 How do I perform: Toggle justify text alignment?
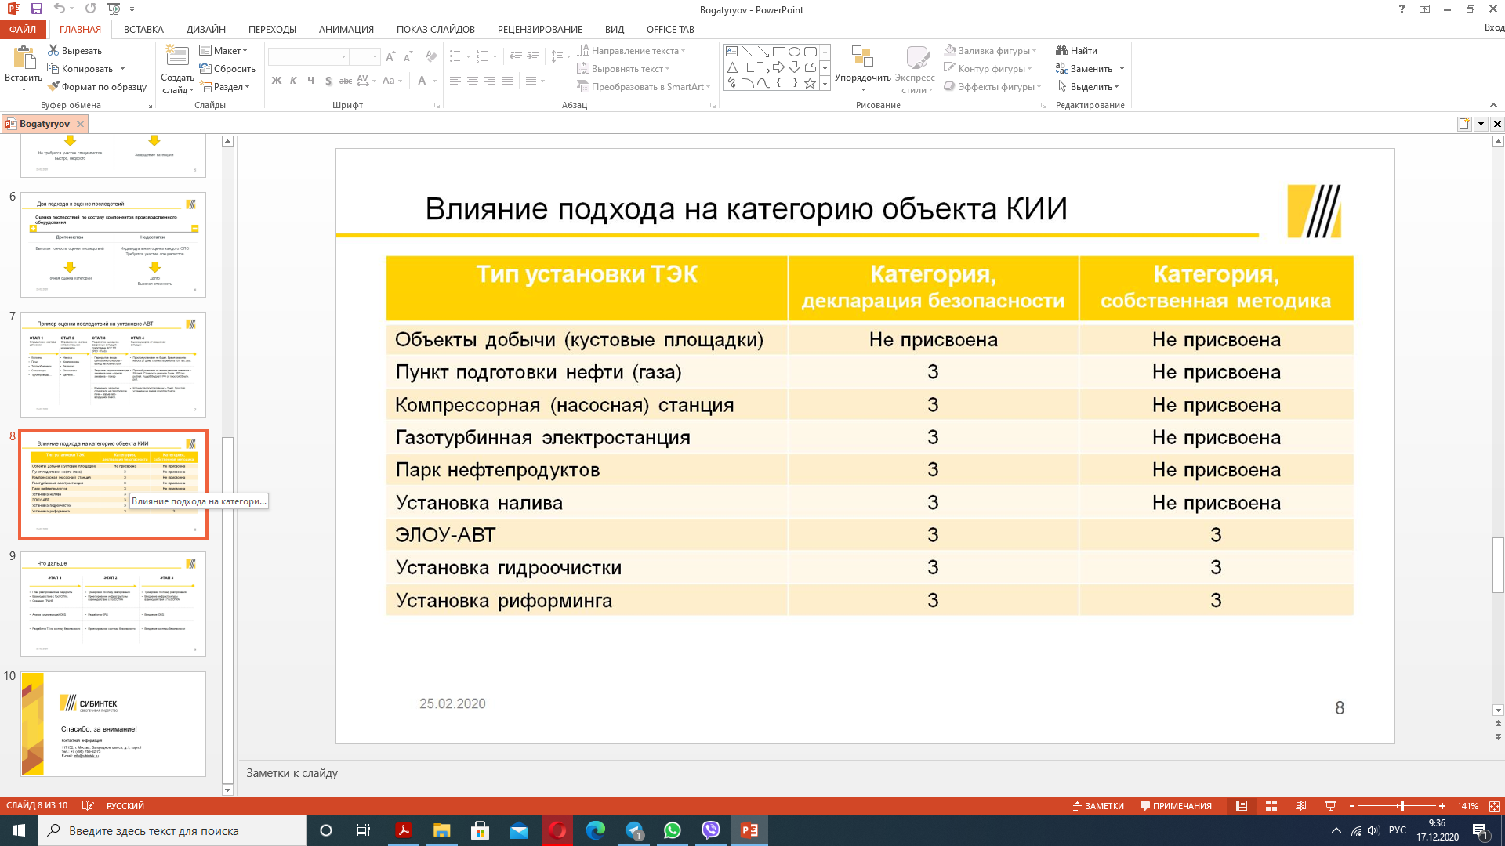507,81
